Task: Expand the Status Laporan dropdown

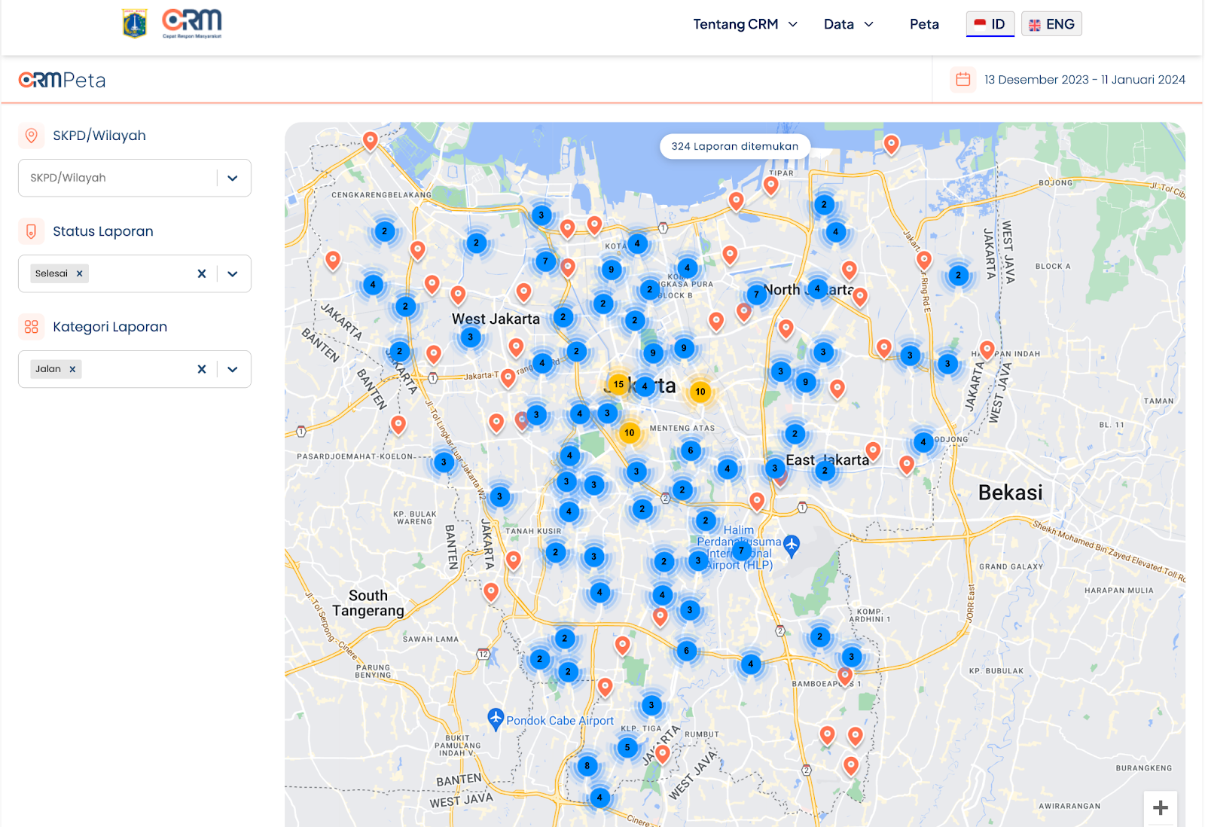Action: pyautogui.click(x=233, y=274)
